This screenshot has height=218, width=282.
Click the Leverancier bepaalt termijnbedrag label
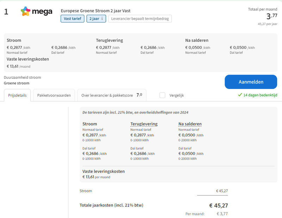[140, 19]
